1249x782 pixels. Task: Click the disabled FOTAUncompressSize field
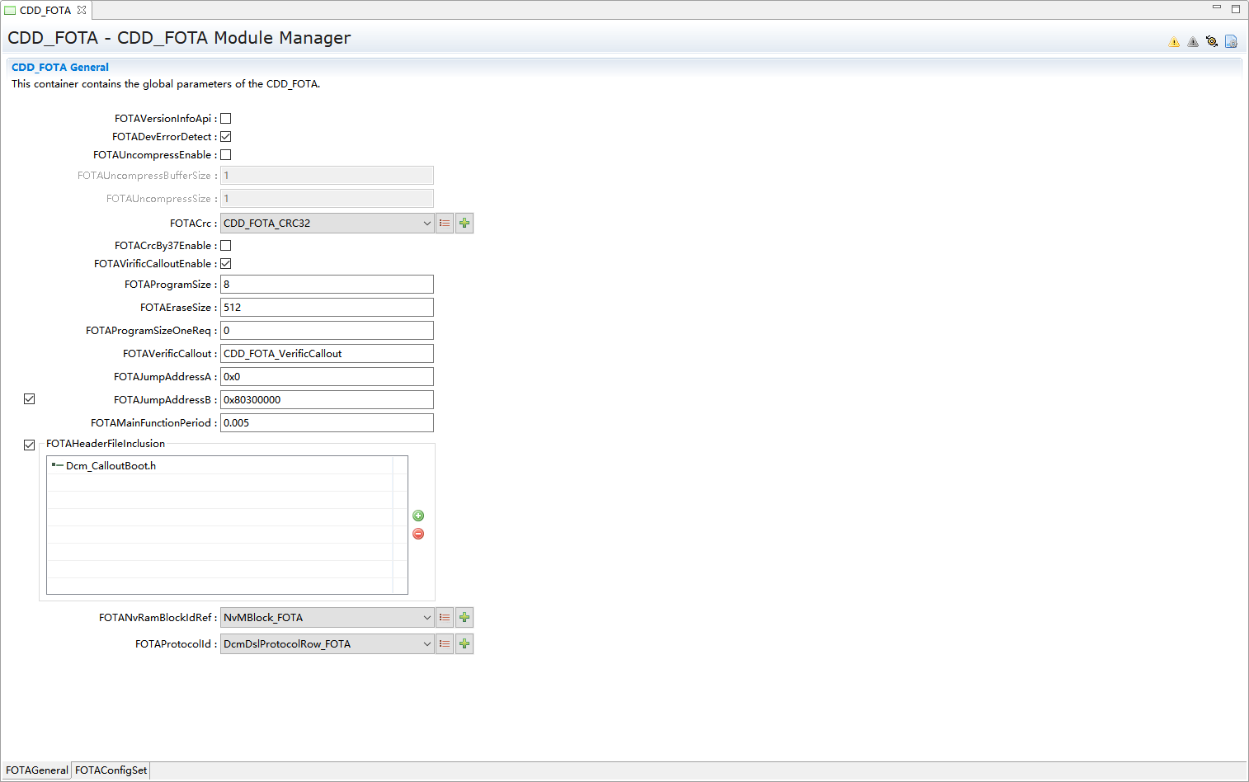click(327, 199)
